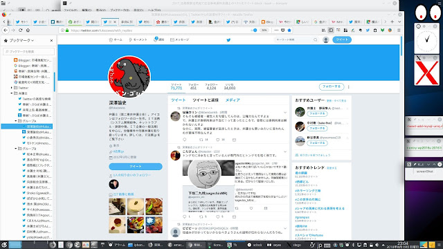Image resolution: width=443 pixels, height=249 pixels.
Task: Open the Godzilla profile picture
Action: click(129, 77)
